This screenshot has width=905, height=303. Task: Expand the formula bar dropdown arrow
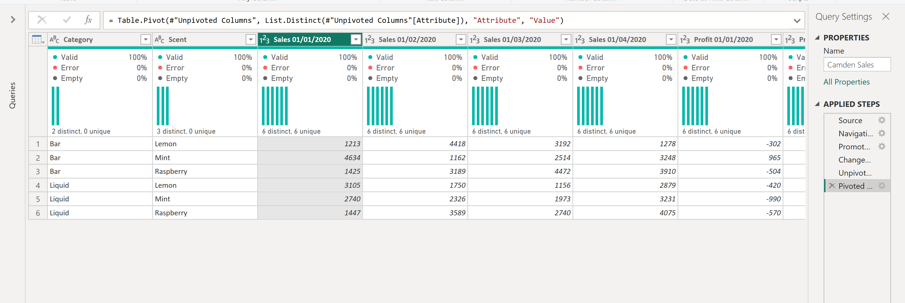tap(797, 21)
